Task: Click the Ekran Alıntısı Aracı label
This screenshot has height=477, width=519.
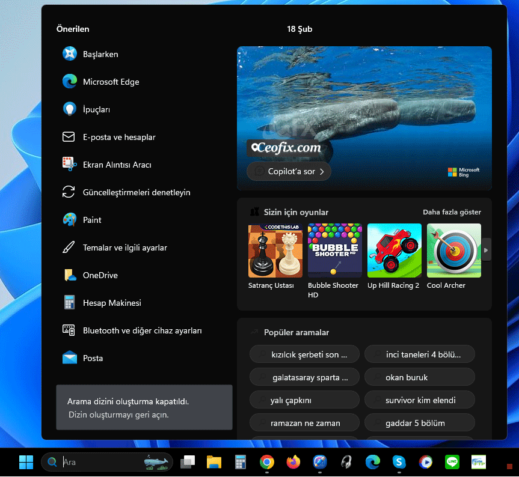Action: click(x=117, y=165)
